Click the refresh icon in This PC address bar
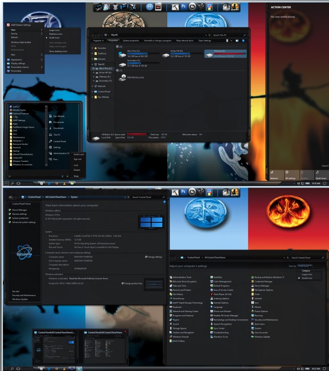329x371 pixels. pos(210,35)
